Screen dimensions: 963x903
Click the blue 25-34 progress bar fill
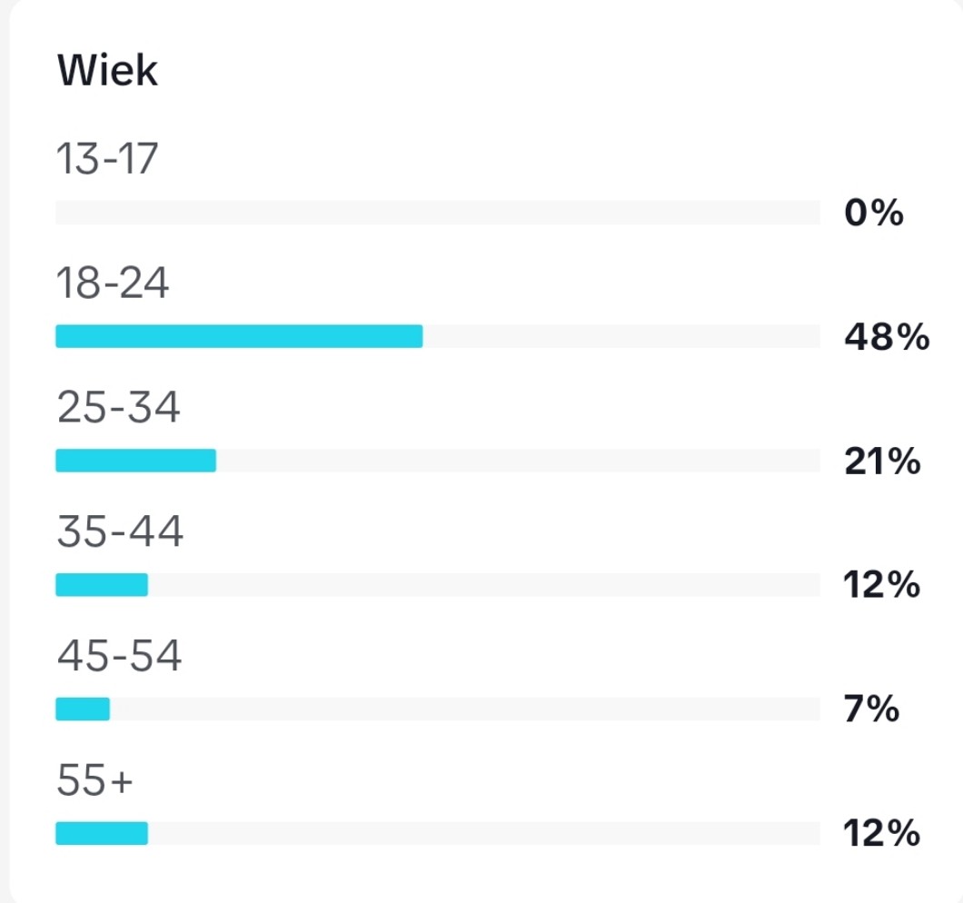[x=135, y=461]
